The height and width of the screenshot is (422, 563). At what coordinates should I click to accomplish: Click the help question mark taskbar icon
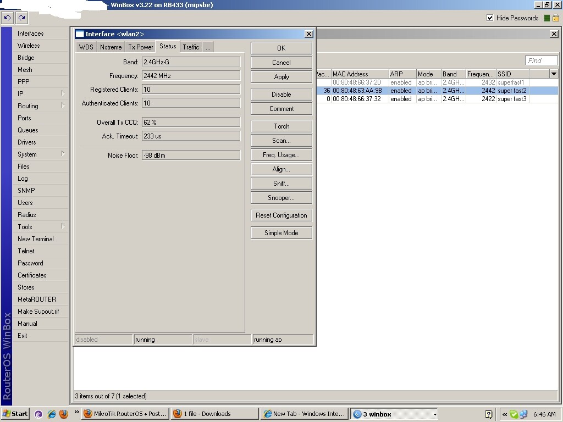pos(488,414)
